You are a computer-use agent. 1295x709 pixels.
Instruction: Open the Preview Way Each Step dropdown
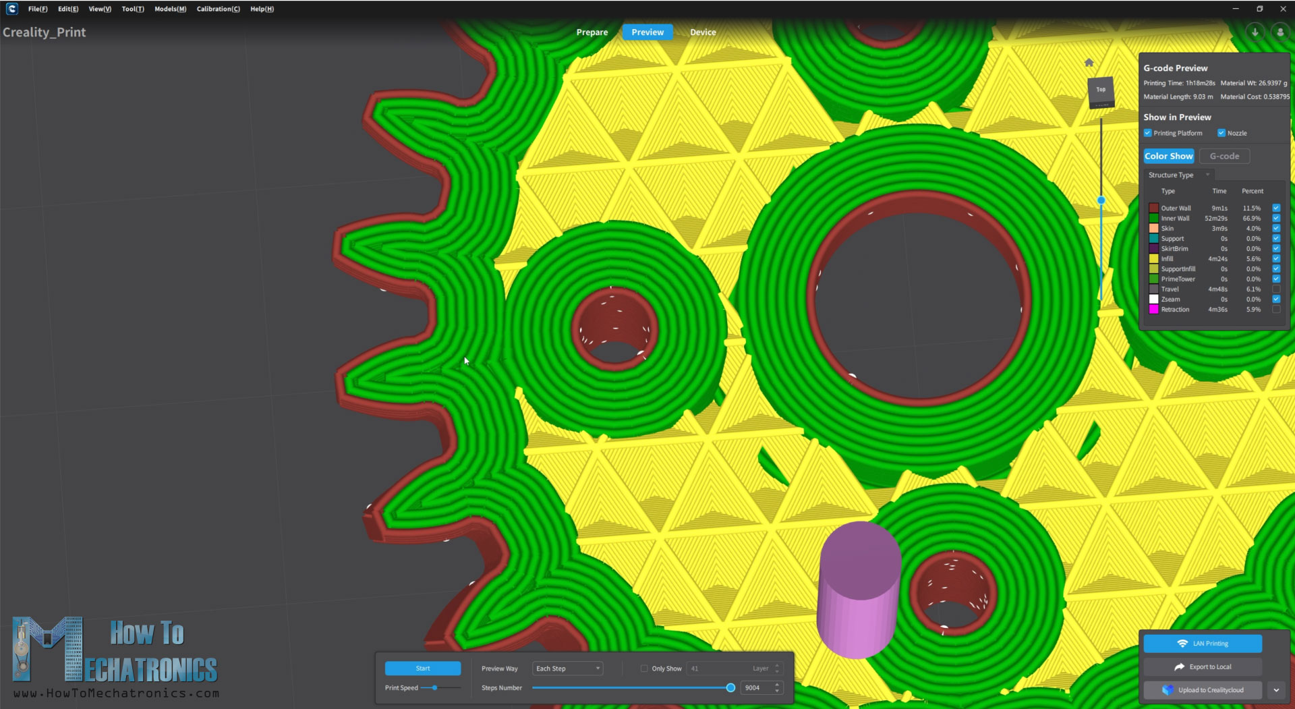coord(567,669)
